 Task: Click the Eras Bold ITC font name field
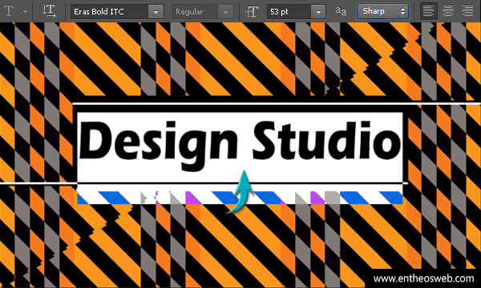pyautogui.click(x=110, y=12)
